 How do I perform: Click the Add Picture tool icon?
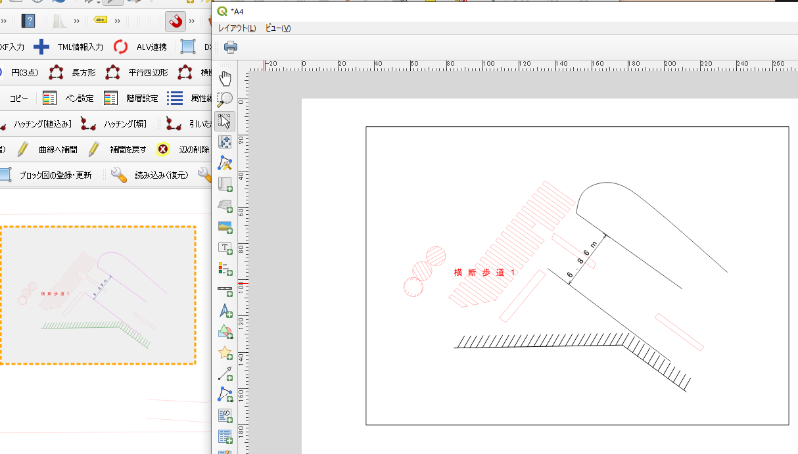click(225, 227)
